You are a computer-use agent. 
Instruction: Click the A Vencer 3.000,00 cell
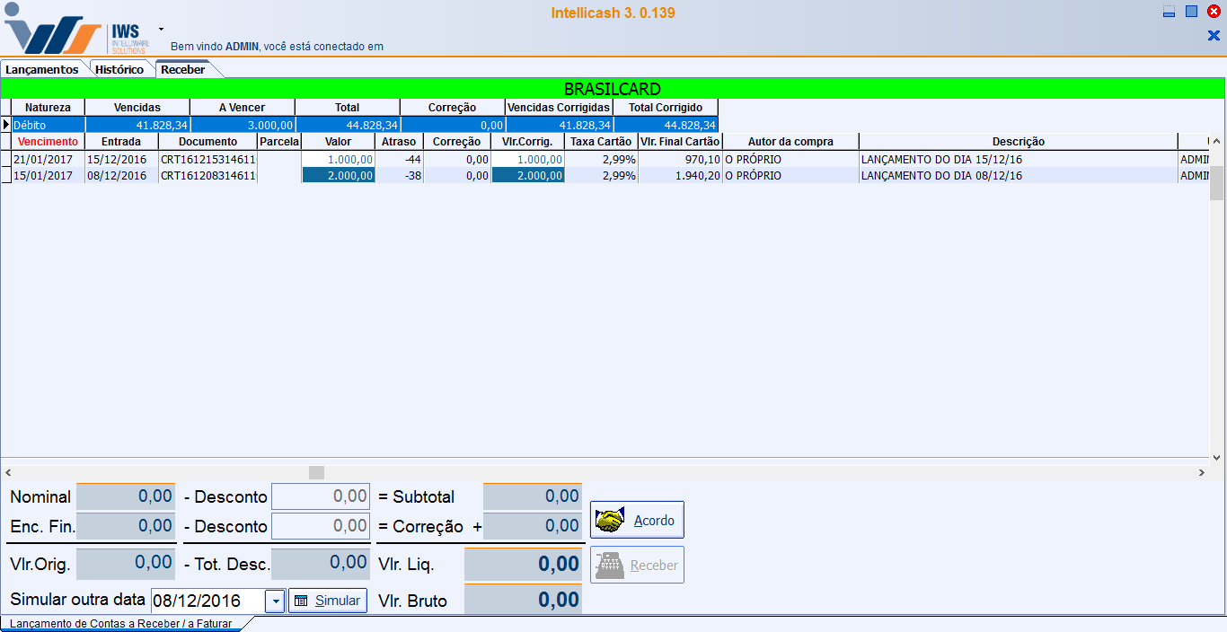[x=243, y=125]
